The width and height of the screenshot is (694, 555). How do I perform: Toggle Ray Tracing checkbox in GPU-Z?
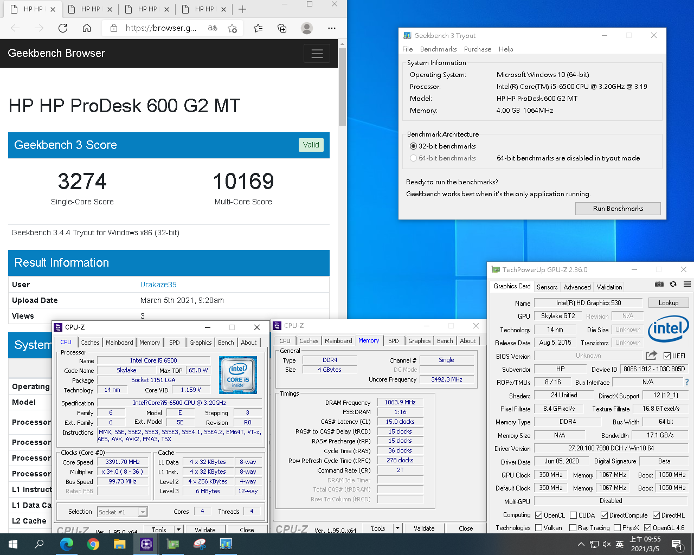click(573, 528)
